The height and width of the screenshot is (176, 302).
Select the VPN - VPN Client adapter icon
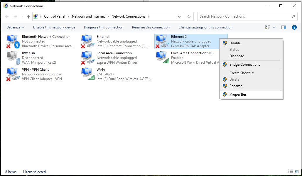(13, 74)
